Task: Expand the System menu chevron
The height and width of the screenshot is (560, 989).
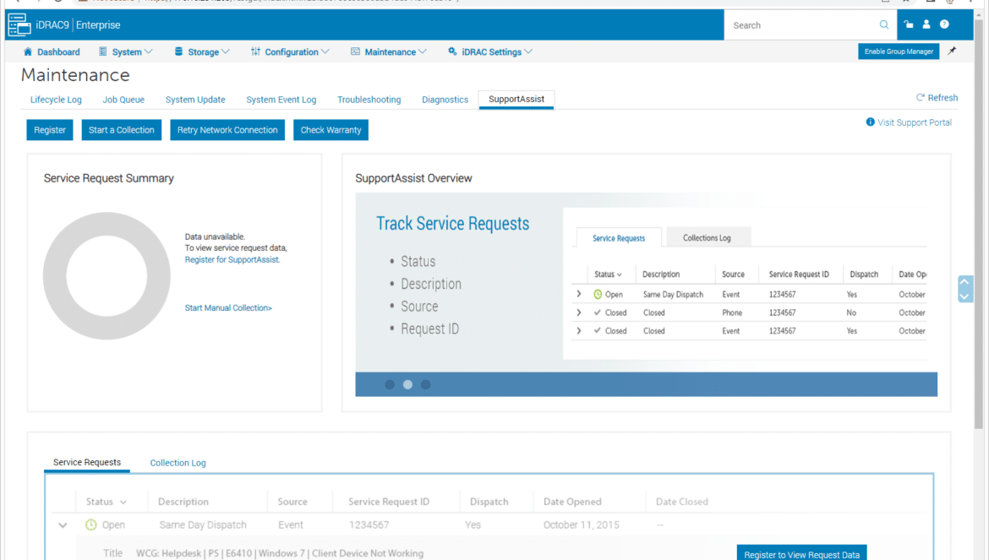Action: 149,52
